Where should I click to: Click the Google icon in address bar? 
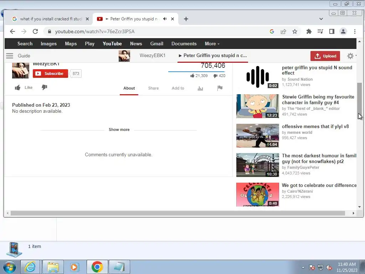(272, 31)
